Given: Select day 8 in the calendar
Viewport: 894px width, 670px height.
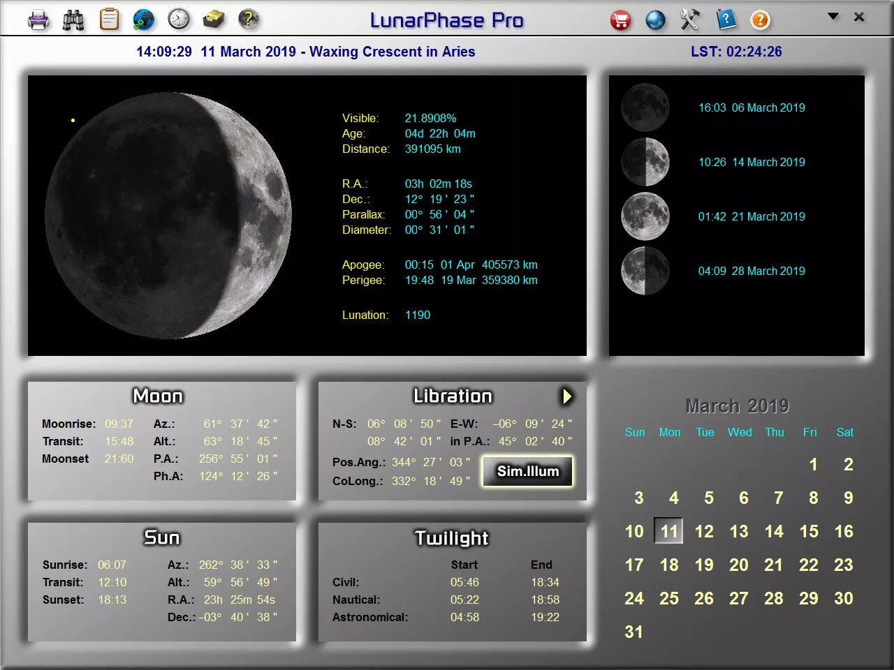Looking at the screenshot, I should click(813, 498).
